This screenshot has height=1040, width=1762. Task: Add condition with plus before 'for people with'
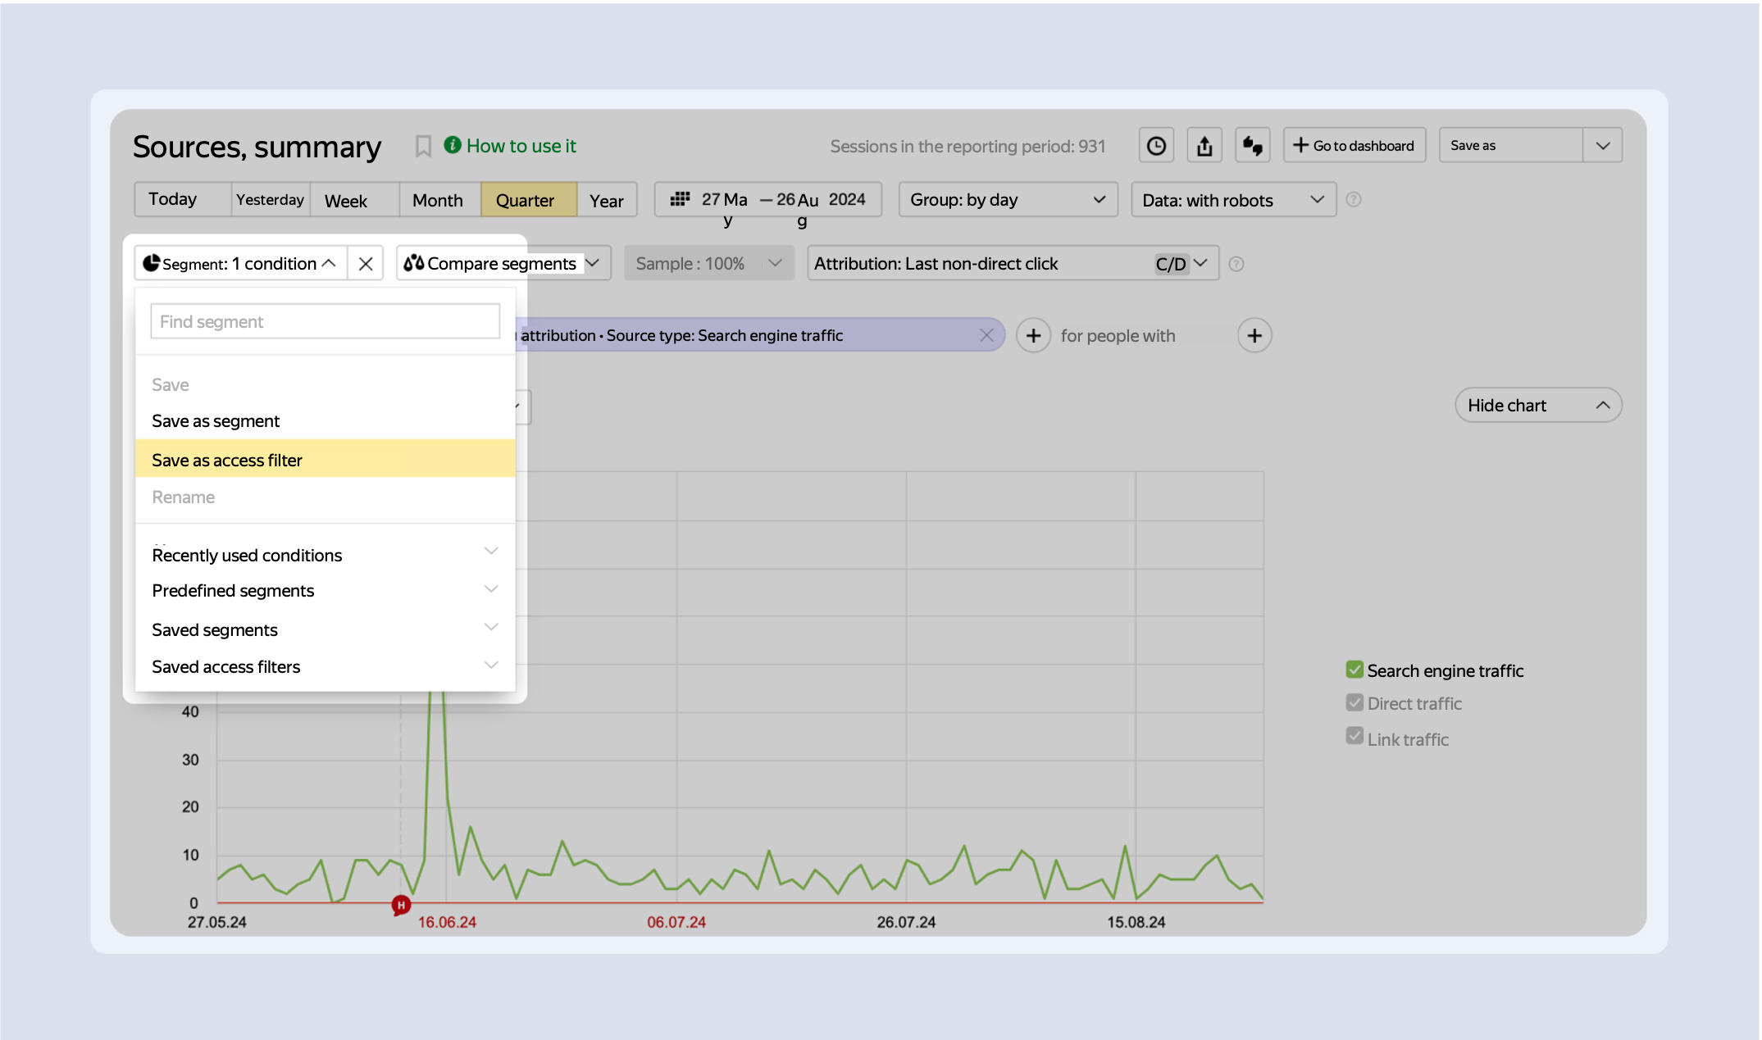click(1033, 335)
